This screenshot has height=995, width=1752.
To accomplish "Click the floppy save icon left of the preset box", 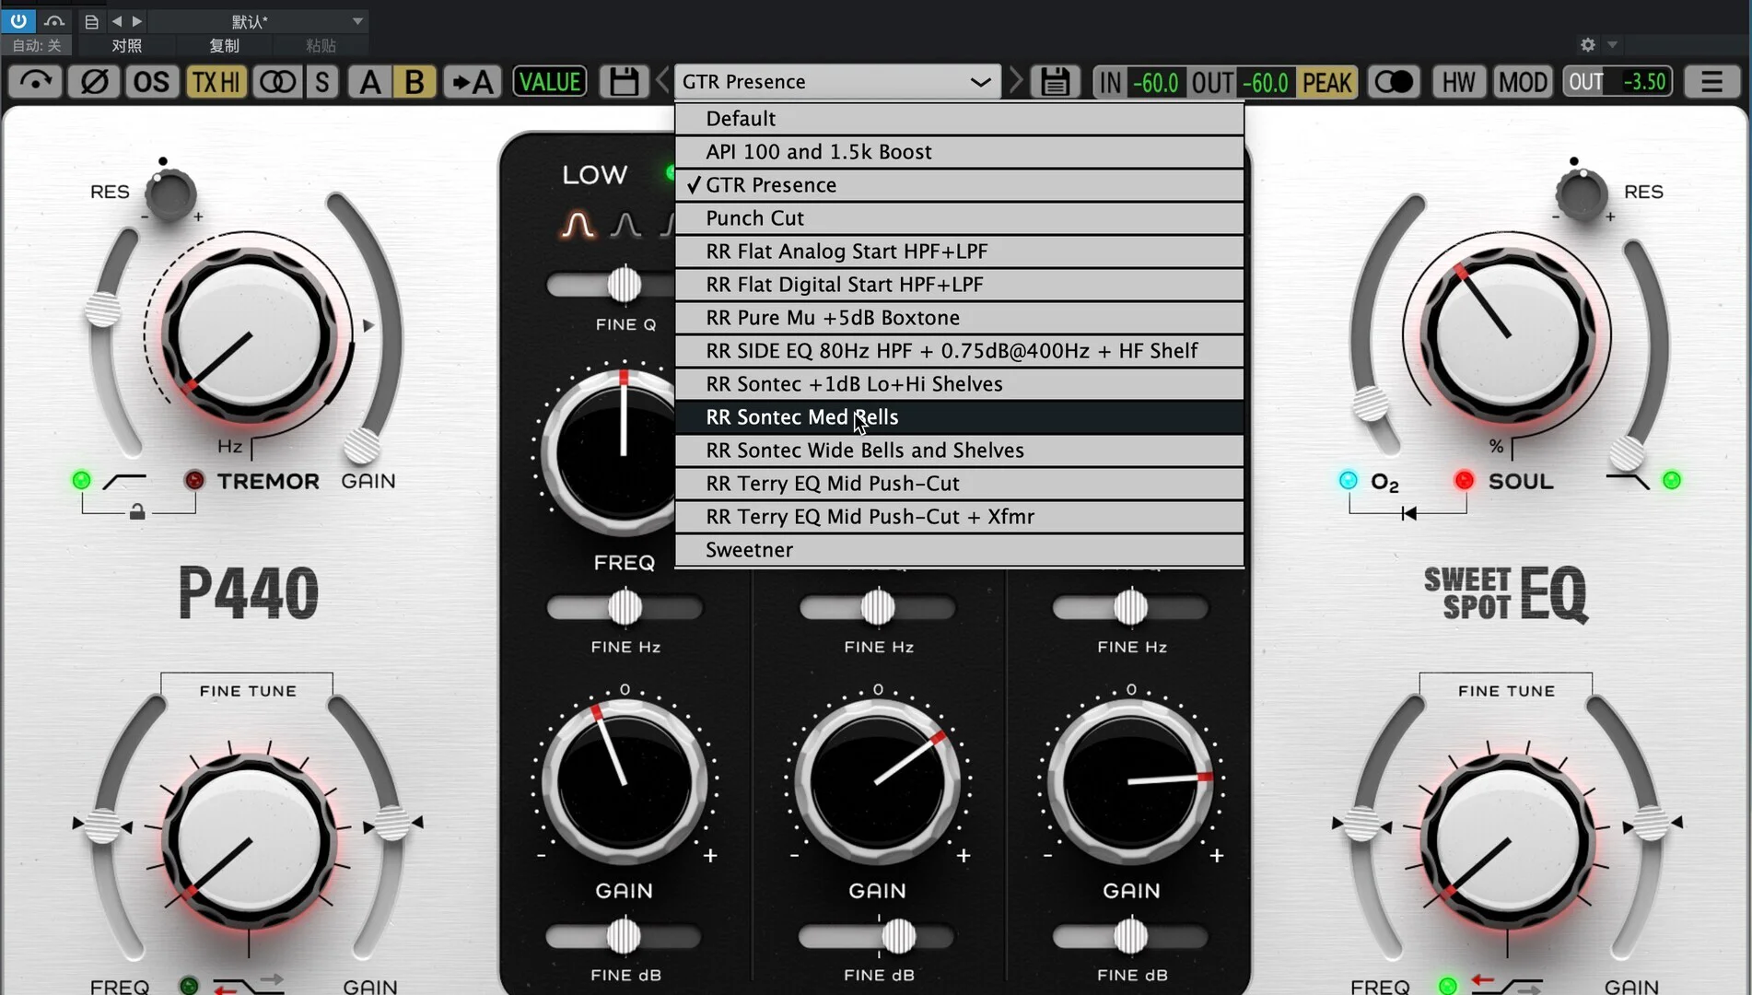I will pos(624,82).
